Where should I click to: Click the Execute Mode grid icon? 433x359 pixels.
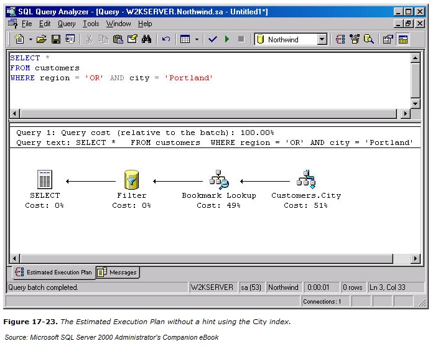[x=185, y=39]
